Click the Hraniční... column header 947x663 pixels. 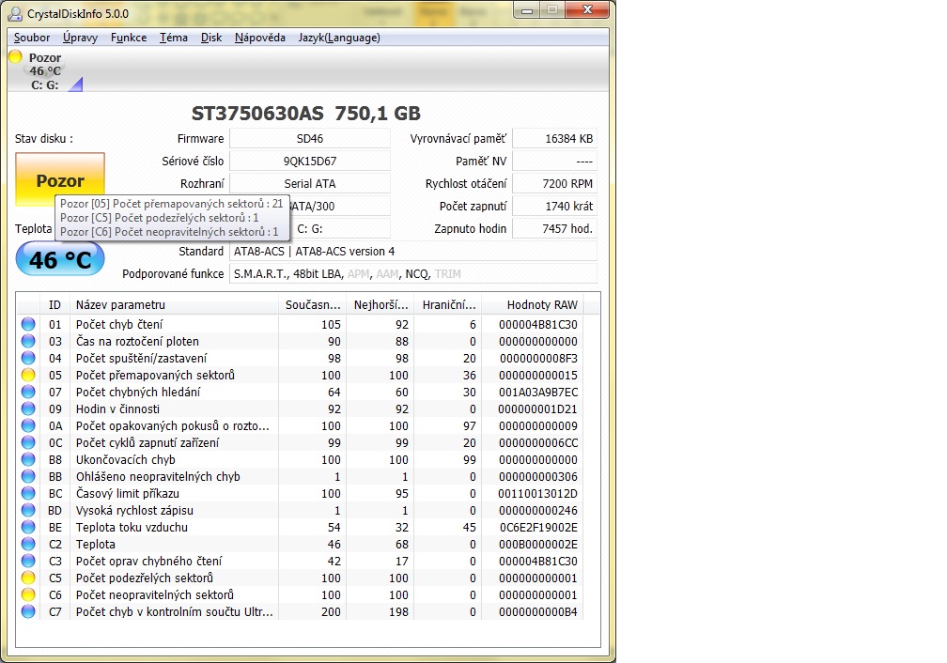pos(449,305)
